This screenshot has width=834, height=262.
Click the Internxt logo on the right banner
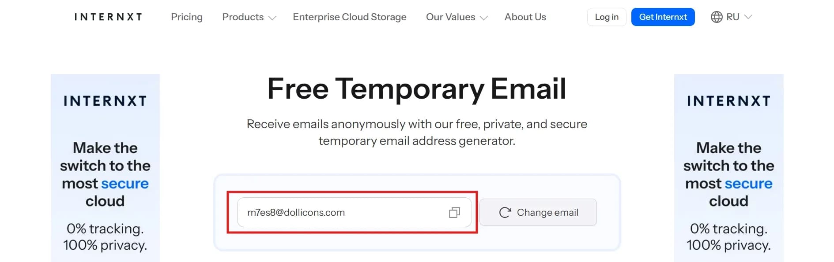pyautogui.click(x=728, y=100)
